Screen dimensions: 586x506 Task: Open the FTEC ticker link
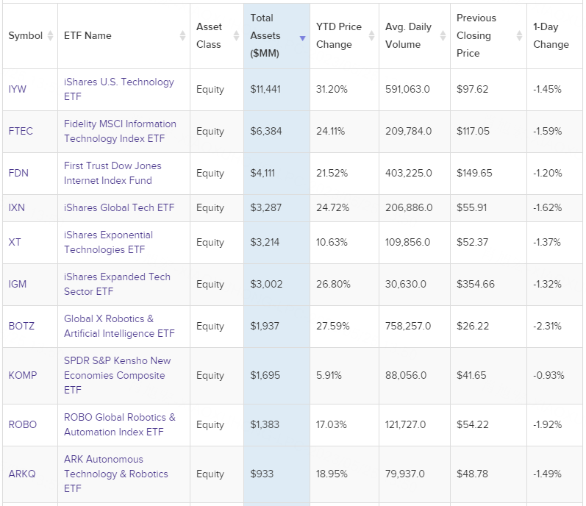(21, 131)
